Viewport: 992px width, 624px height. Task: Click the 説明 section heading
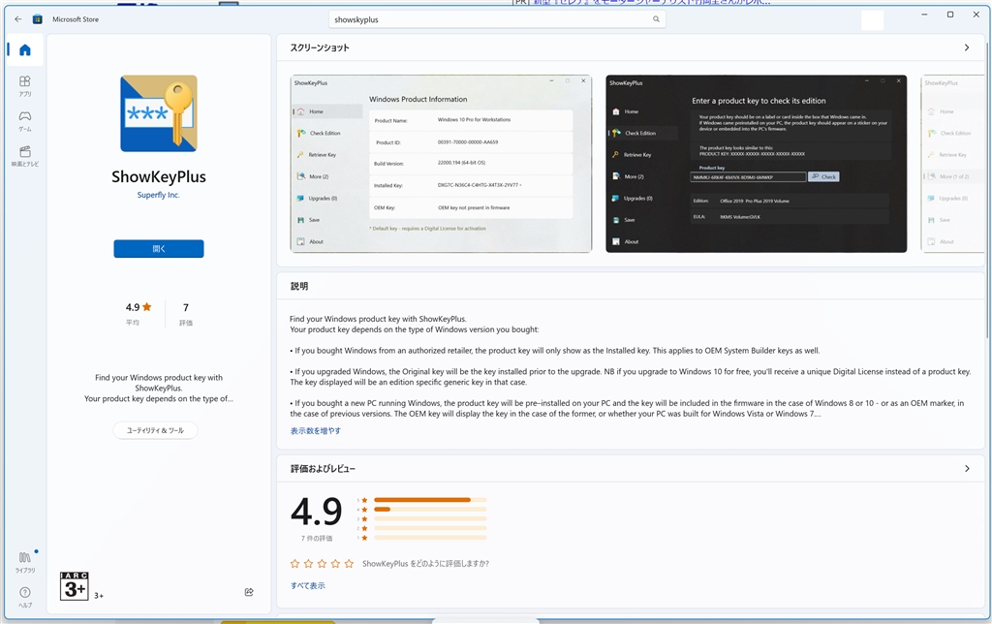(x=299, y=286)
